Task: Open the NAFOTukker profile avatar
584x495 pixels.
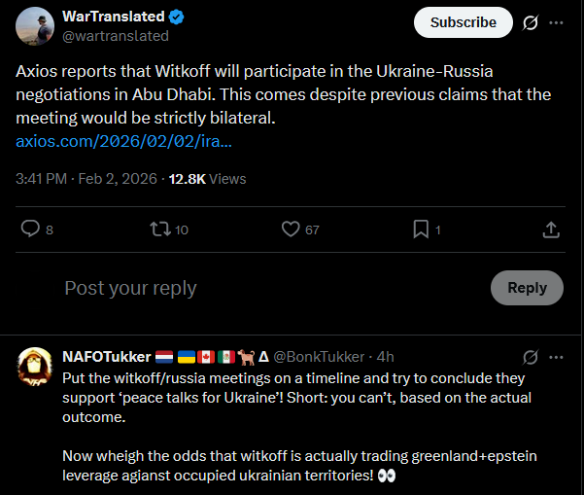Action: [x=35, y=365]
